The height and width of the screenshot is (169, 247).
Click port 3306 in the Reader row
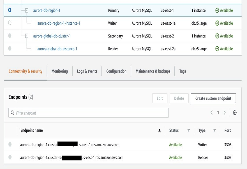(228, 158)
